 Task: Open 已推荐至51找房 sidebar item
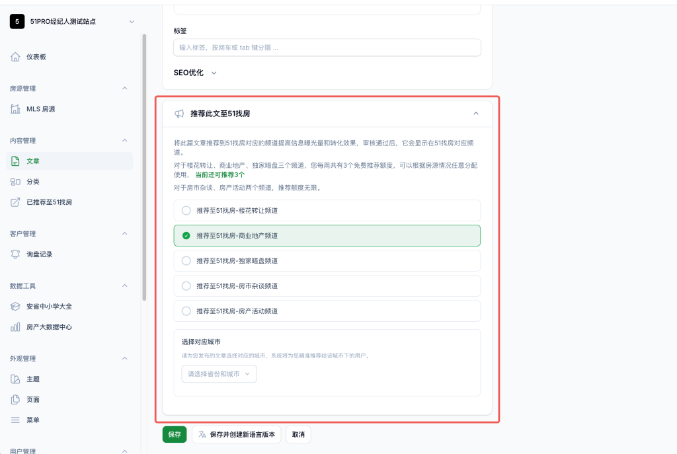(x=69, y=202)
